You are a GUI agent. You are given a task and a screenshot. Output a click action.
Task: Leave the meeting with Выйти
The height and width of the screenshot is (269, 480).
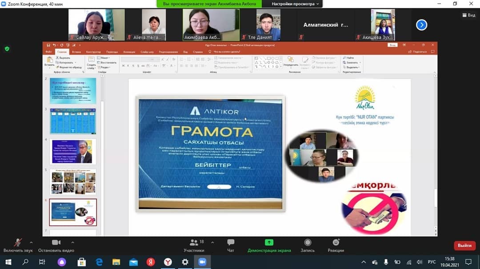coord(464,246)
